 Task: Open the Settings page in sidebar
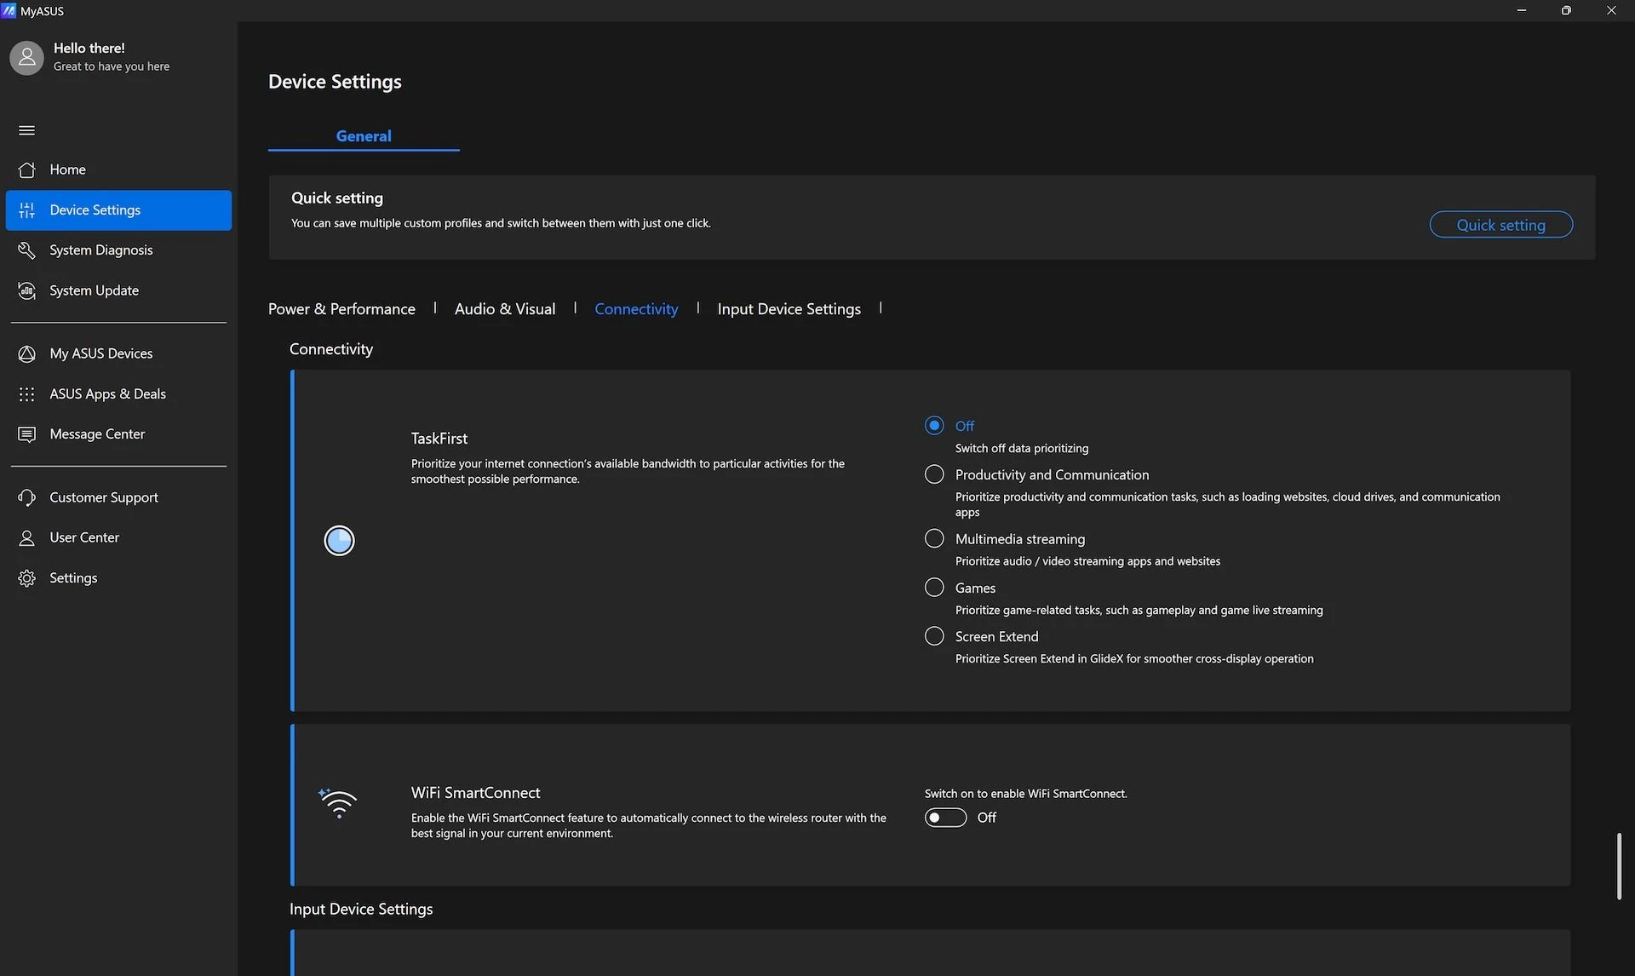click(118, 578)
